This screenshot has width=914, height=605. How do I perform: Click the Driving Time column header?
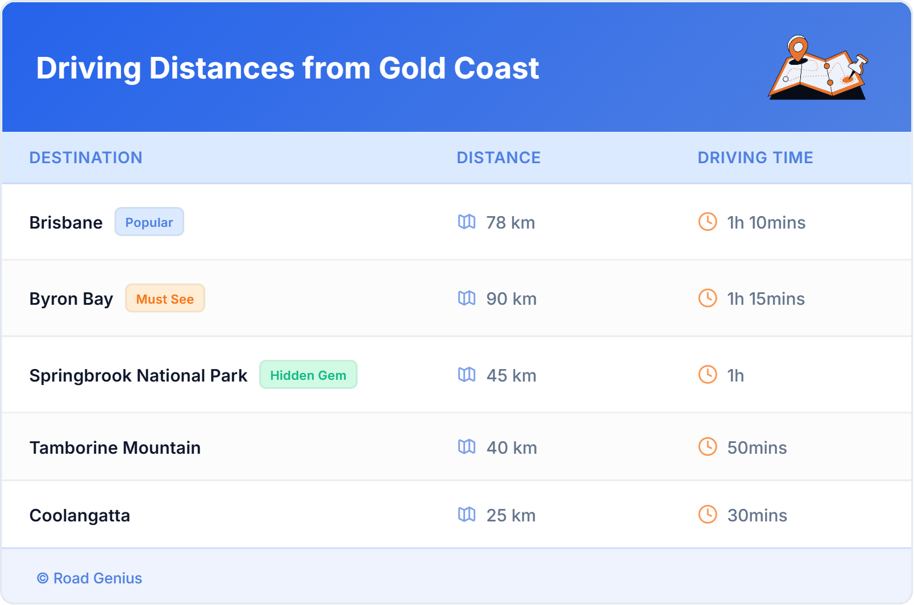pyautogui.click(x=755, y=158)
